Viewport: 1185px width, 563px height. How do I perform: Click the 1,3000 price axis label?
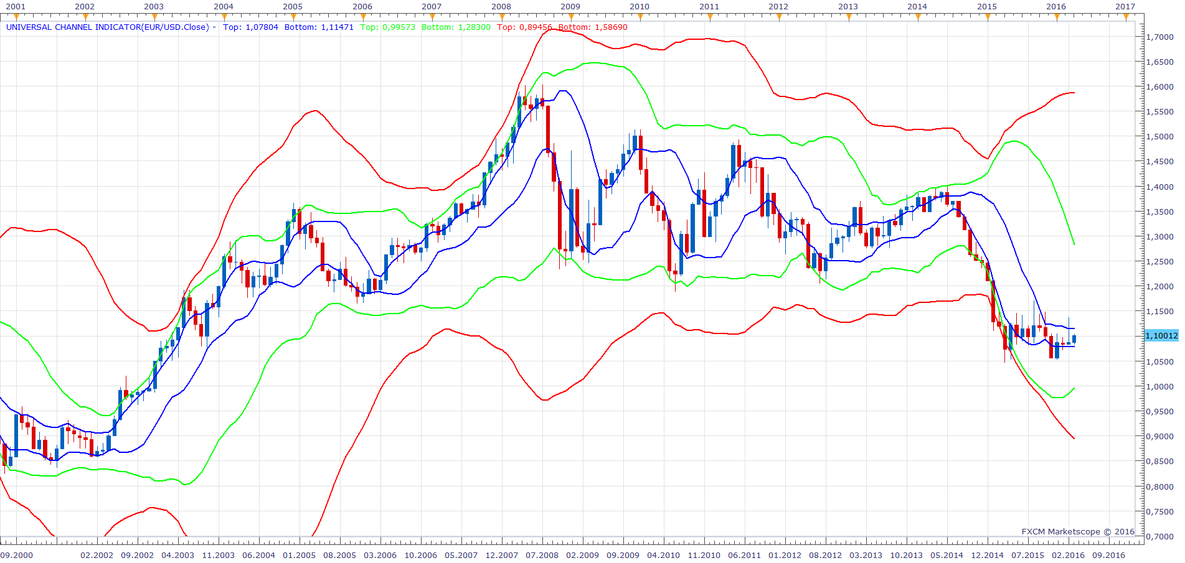point(1160,237)
